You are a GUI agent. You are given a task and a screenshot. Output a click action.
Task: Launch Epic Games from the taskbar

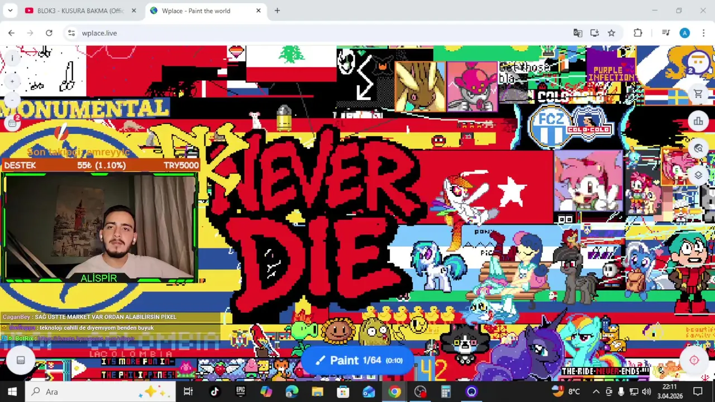240,391
